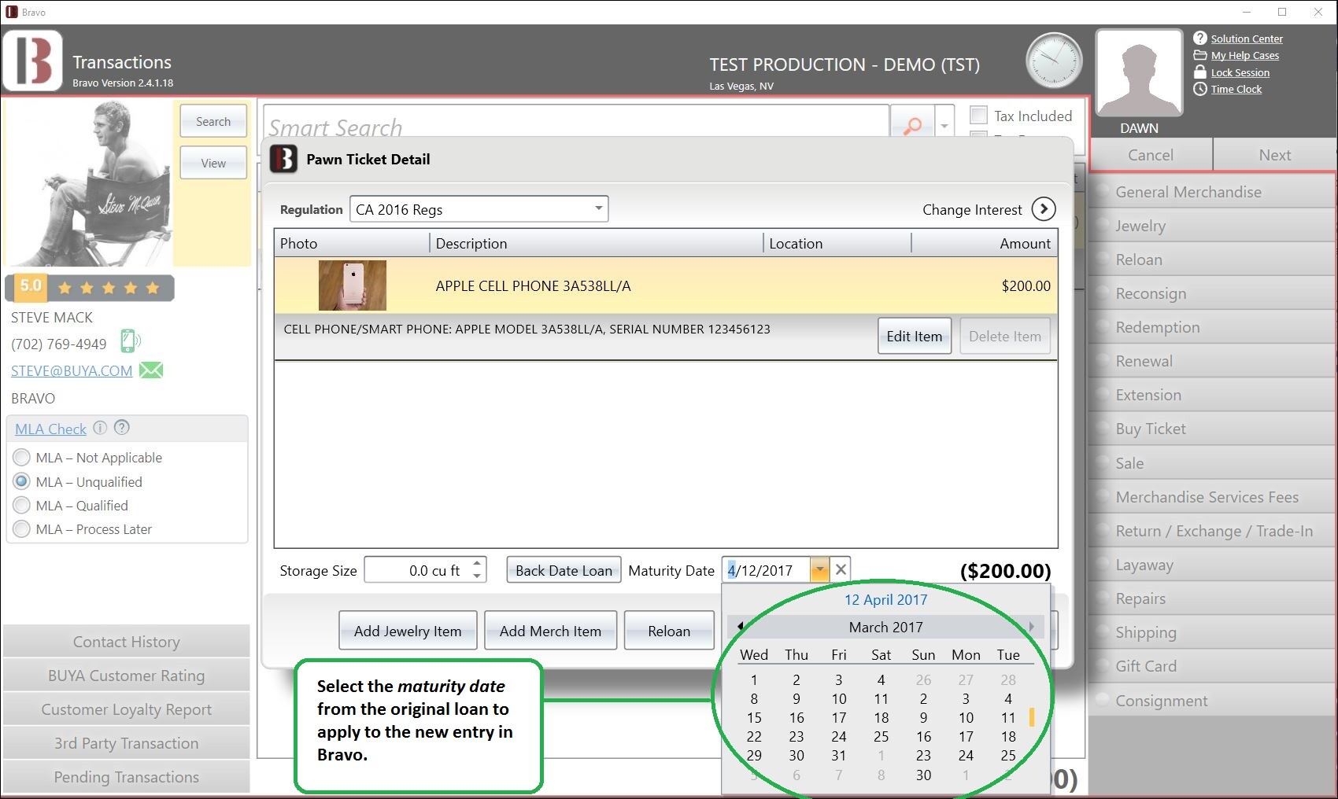Click the March 2017 calendar header
Image resolution: width=1338 pixels, height=799 pixels.
(885, 627)
